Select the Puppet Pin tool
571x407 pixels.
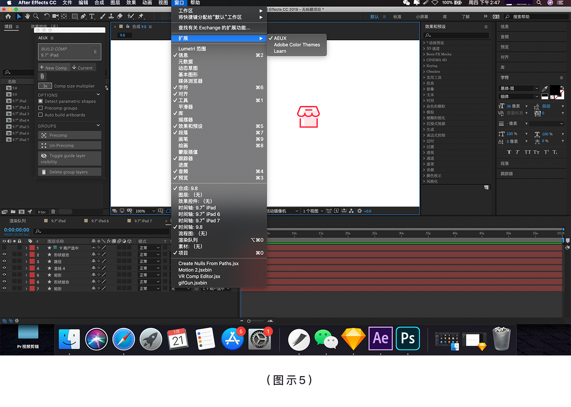[x=141, y=16]
